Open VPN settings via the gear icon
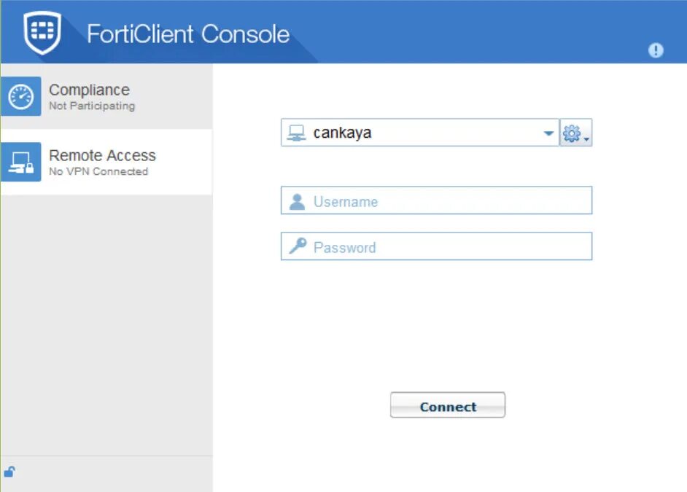The width and height of the screenshot is (687, 492). click(x=571, y=133)
